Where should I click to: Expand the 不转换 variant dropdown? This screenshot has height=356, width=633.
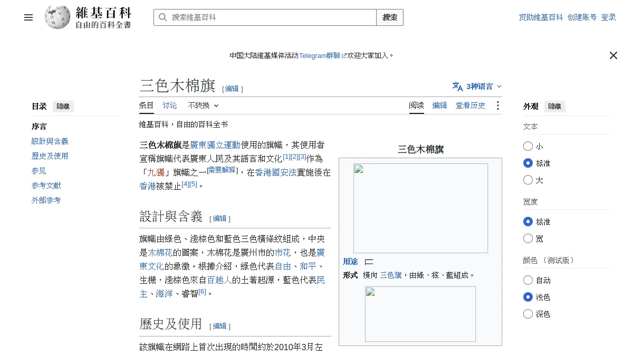203,105
